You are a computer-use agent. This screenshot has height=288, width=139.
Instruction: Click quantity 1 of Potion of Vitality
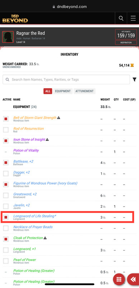point(115,152)
